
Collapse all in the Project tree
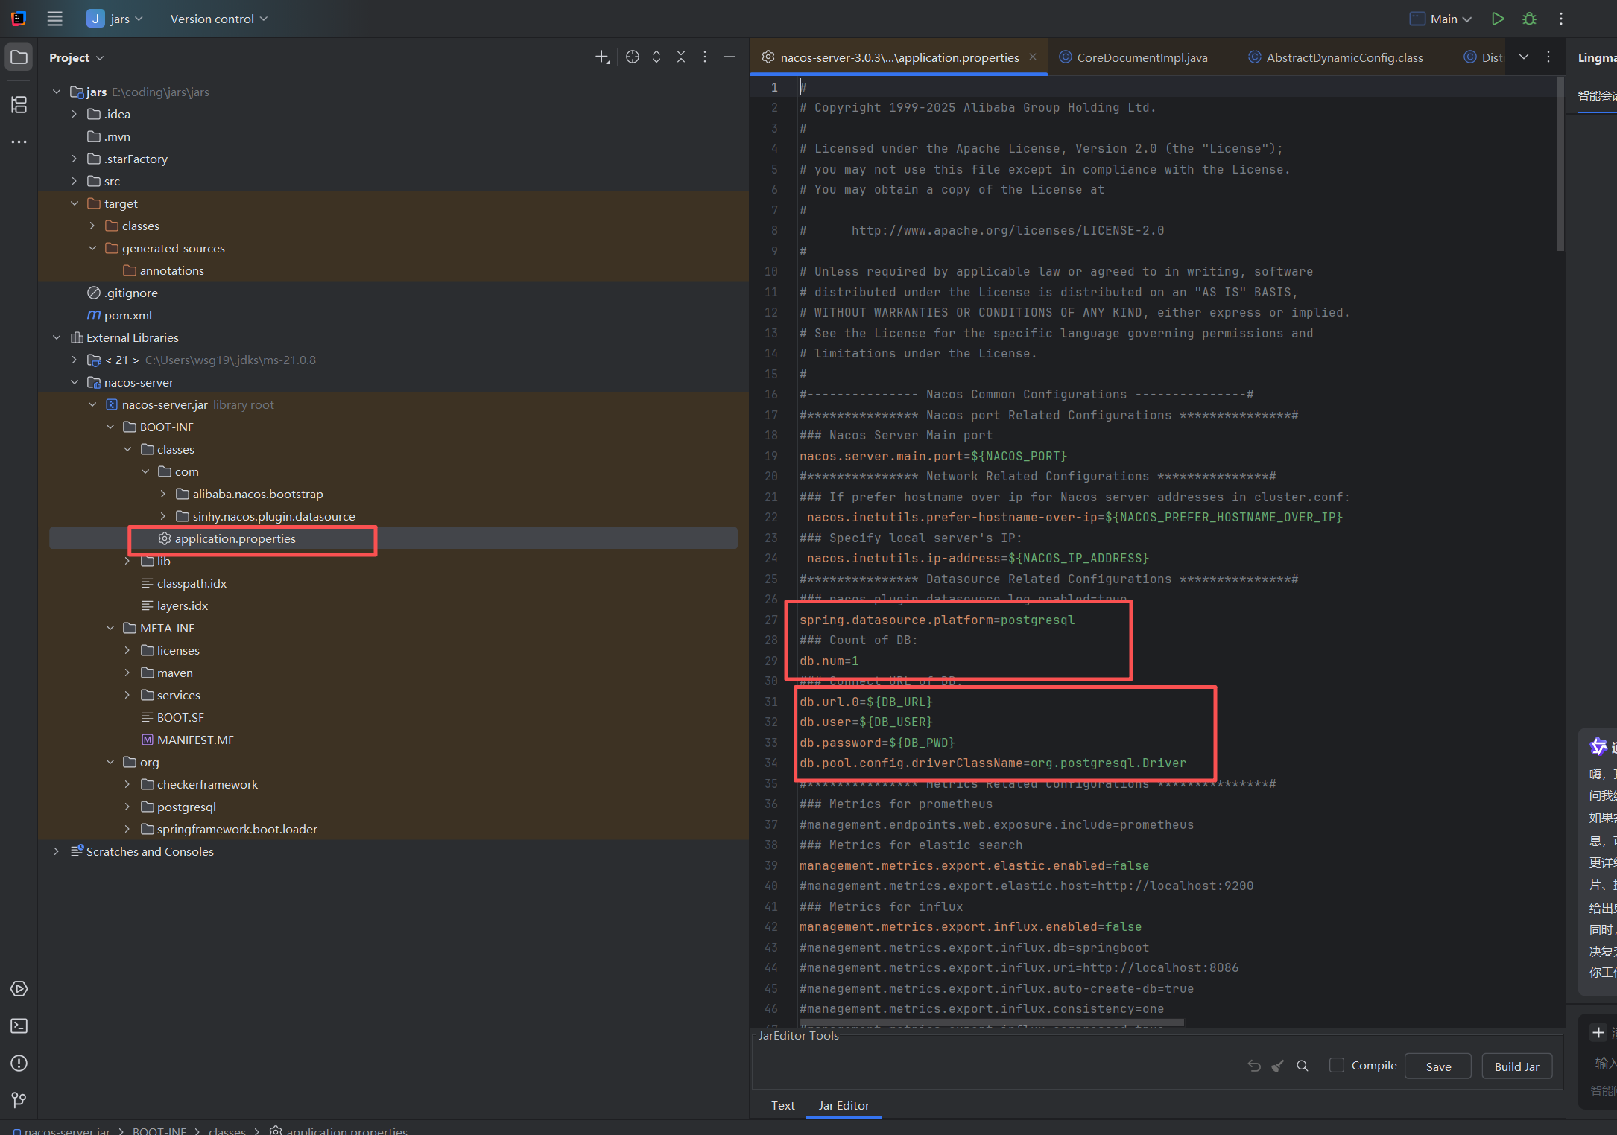tap(681, 57)
